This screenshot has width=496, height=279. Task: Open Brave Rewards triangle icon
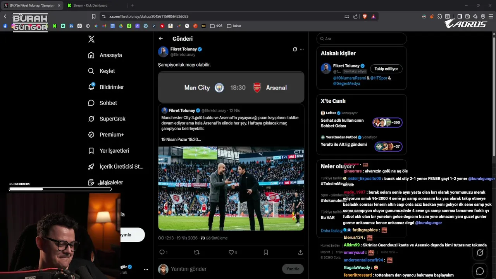point(373,16)
